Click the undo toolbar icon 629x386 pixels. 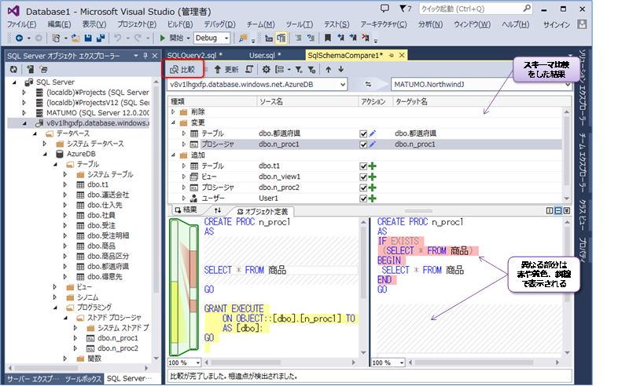click(117, 38)
